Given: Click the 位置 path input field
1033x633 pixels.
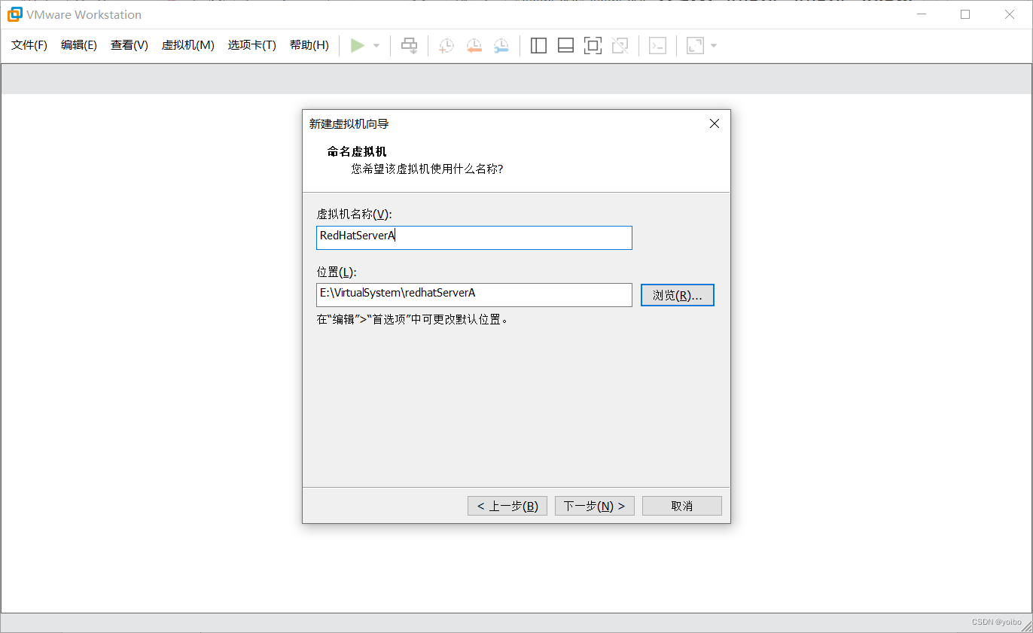Looking at the screenshot, I should 474,294.
